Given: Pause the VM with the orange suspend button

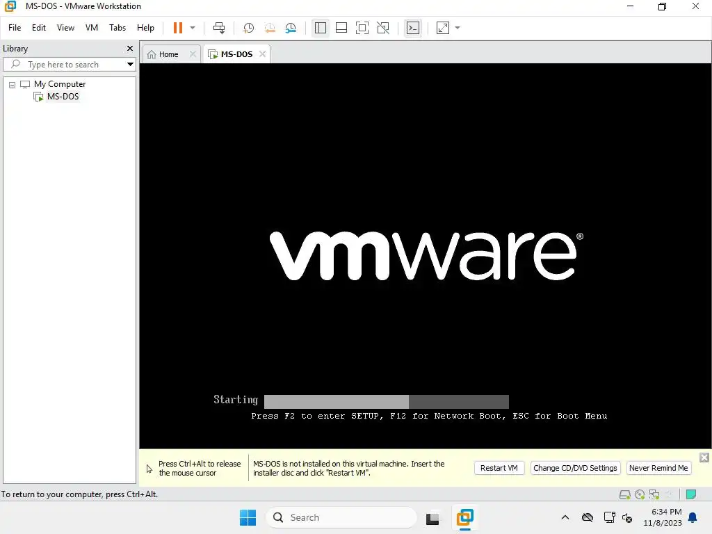Looking at the screenshot, I should [x=177, y=28].
